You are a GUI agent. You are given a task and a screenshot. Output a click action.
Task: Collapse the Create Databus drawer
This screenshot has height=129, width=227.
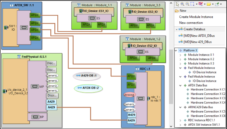pos(177,29)
